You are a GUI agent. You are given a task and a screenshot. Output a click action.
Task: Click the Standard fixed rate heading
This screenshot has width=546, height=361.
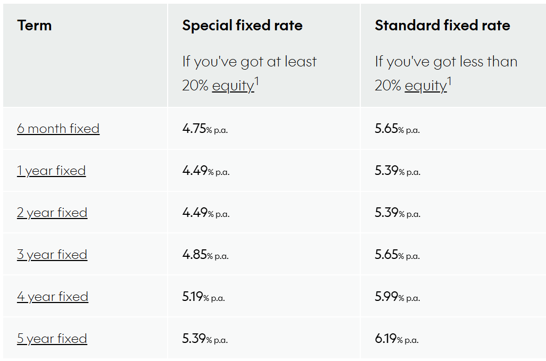[x=442, y=26]
